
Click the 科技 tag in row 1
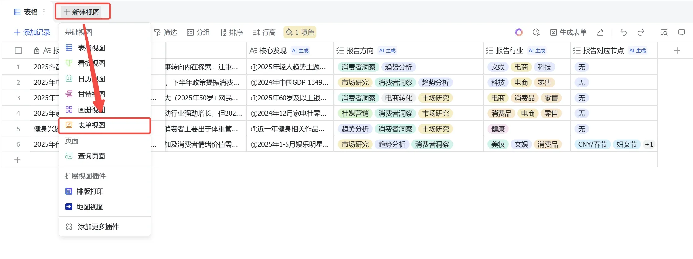(x=544, y=67)
